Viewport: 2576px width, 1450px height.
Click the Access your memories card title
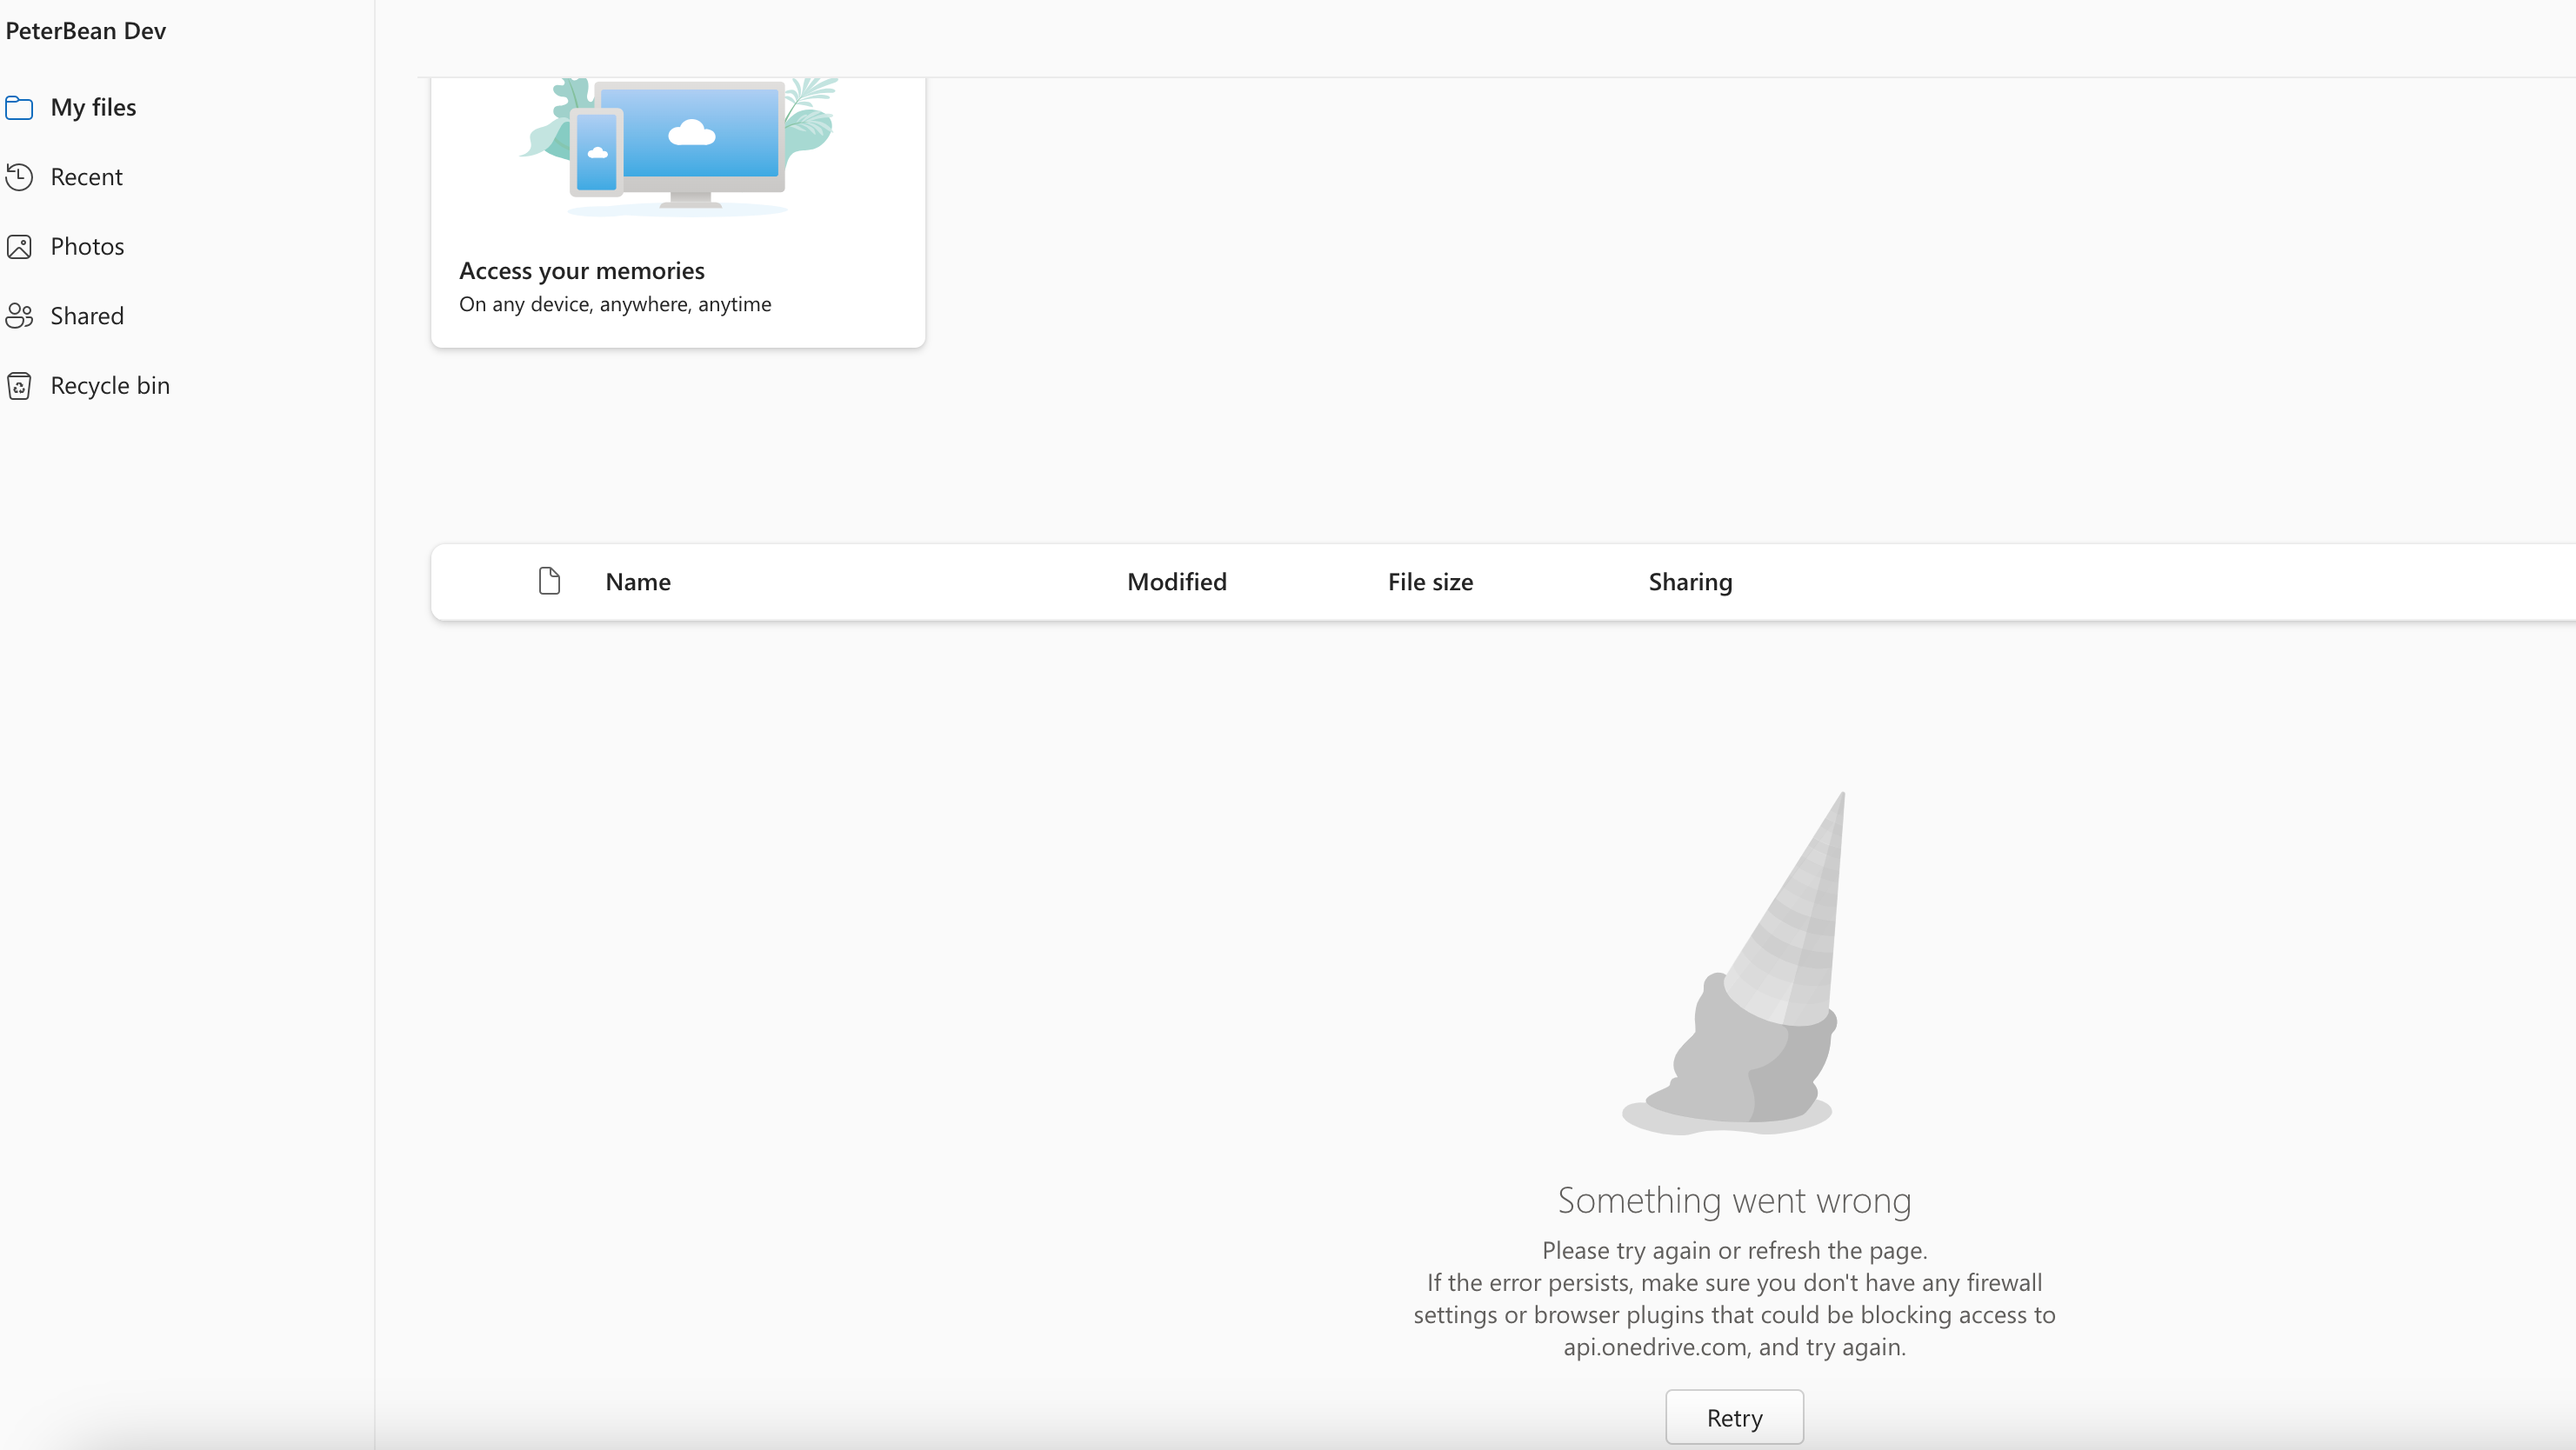pos(581,271)
